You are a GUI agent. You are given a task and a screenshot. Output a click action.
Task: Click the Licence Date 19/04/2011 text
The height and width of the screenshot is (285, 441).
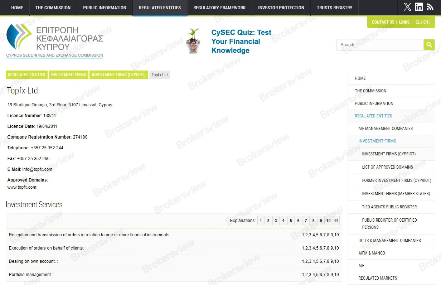click(32, 126)
